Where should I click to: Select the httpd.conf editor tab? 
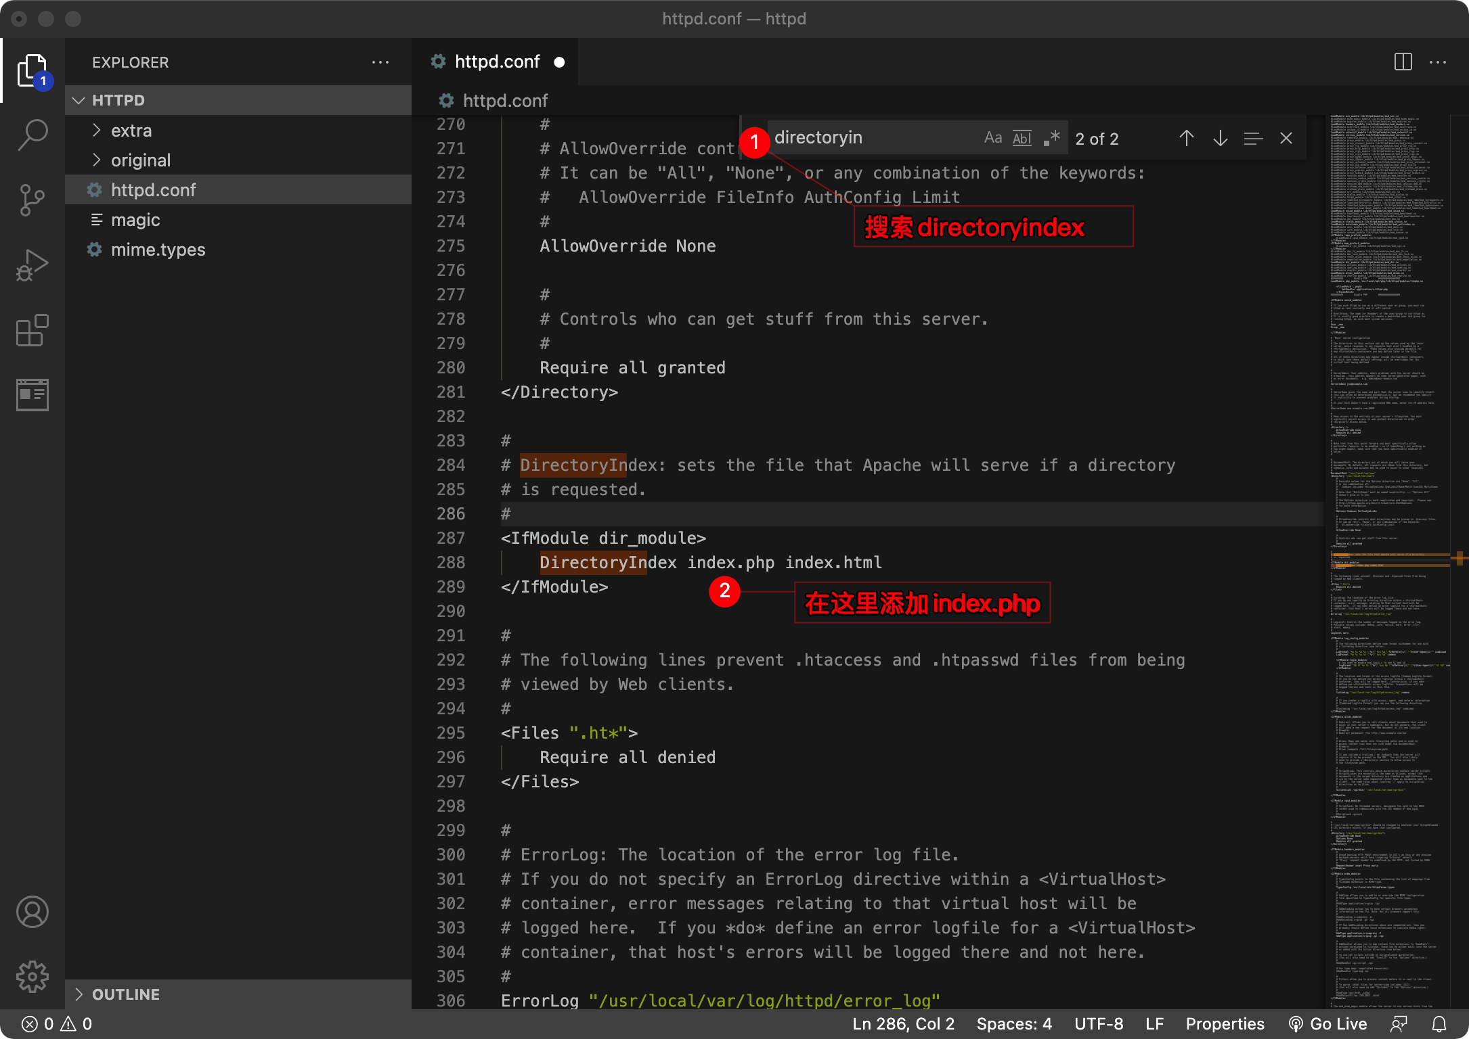(497, 62)
